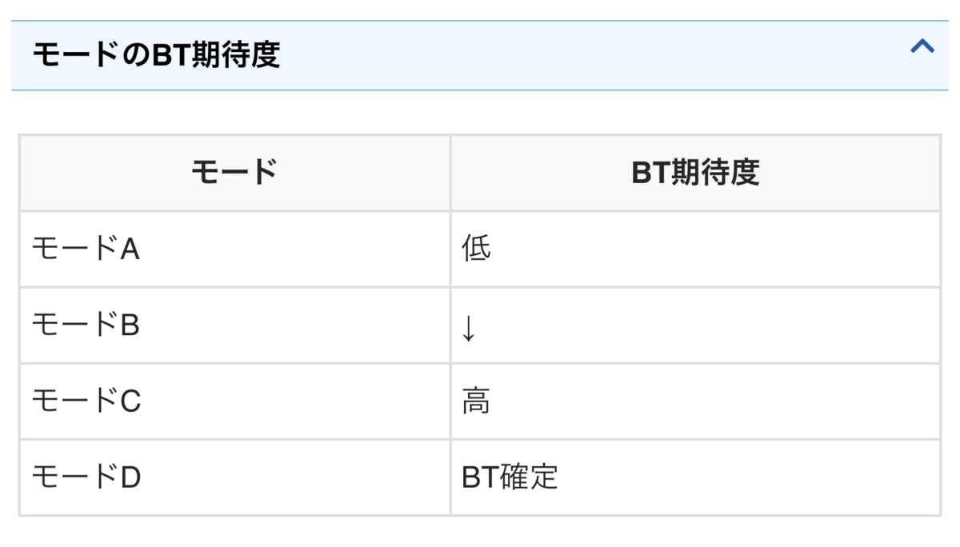960x547 pixels.
Task: Collapse the モードのBT期待度 section using the chevron
Action: click(x=922, y=46)
